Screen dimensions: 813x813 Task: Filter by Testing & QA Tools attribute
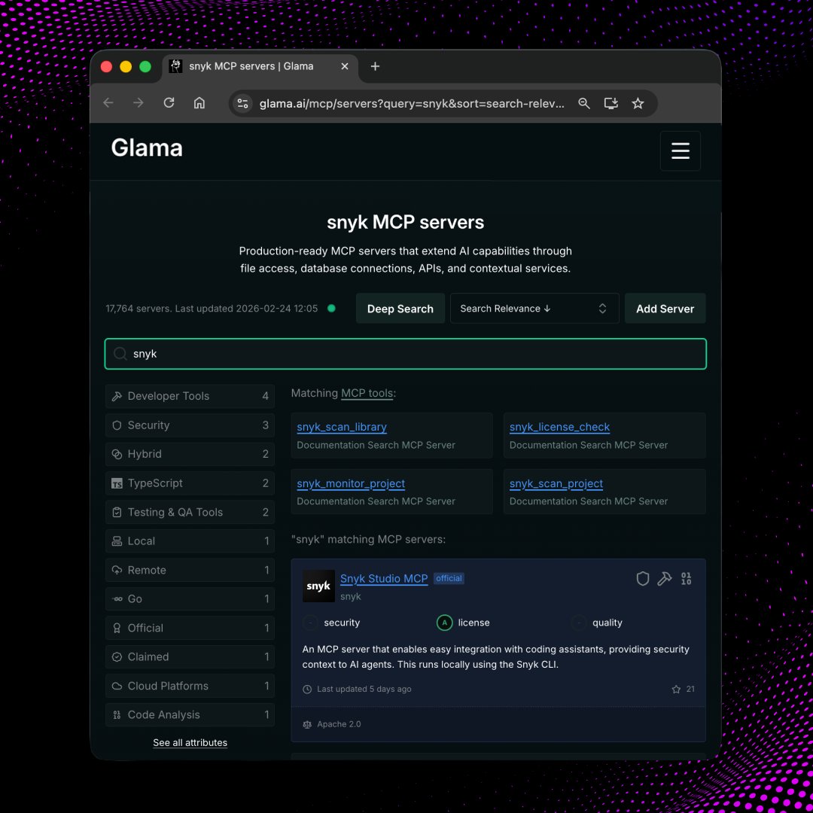[x=190, y=513]
